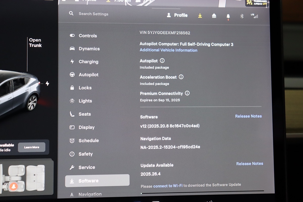
Task: Tap the charge port lightning icon
Action: pos(47,84)
